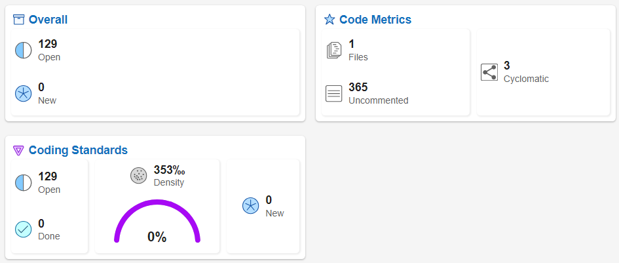Click the asterisk New icon in Overall
Image resolution: width=619 pixels, height=263 pixels.
click(24, 94)
